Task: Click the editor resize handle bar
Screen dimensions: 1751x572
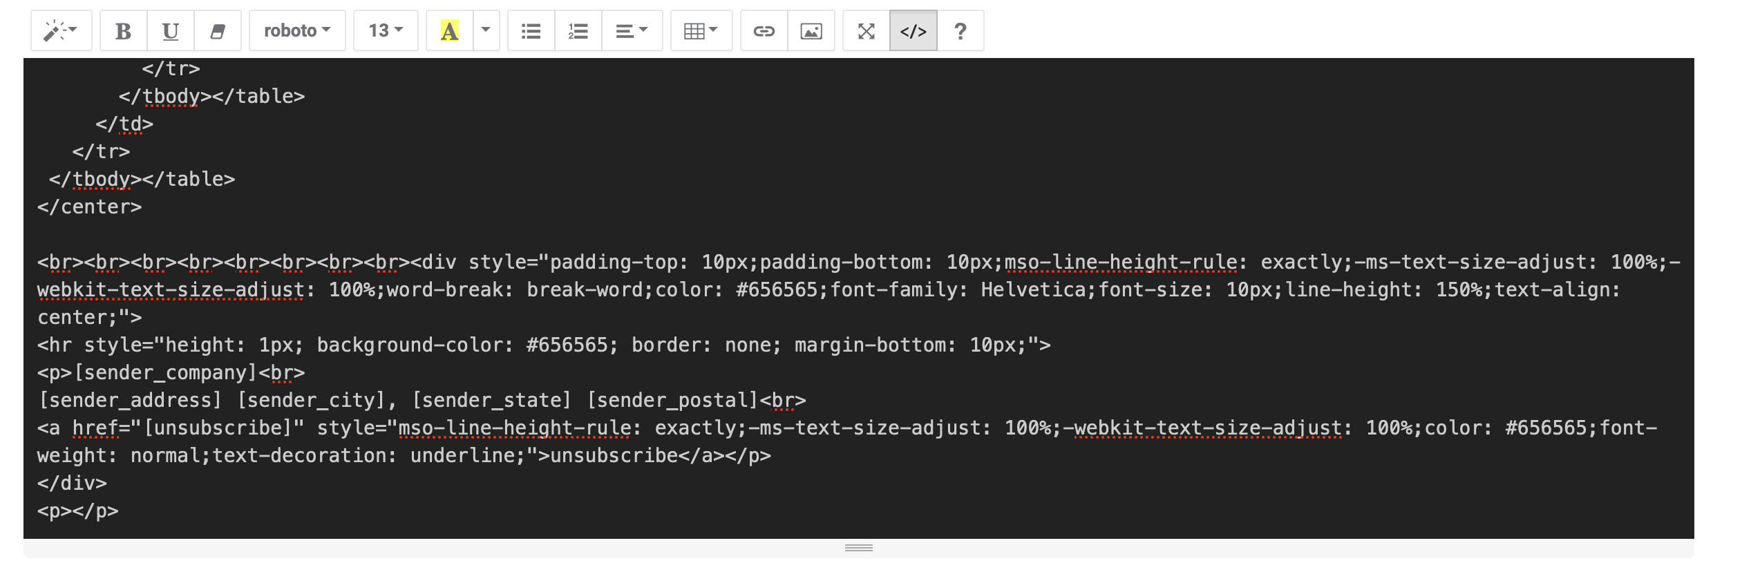Action: pyautogui.click(x=859, y=549)
